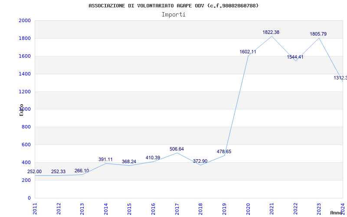The height and width of the screenshot is (217, 347).
Task: Click the data label 410.39
Action: pyautogui.click(x=153, y=158)
